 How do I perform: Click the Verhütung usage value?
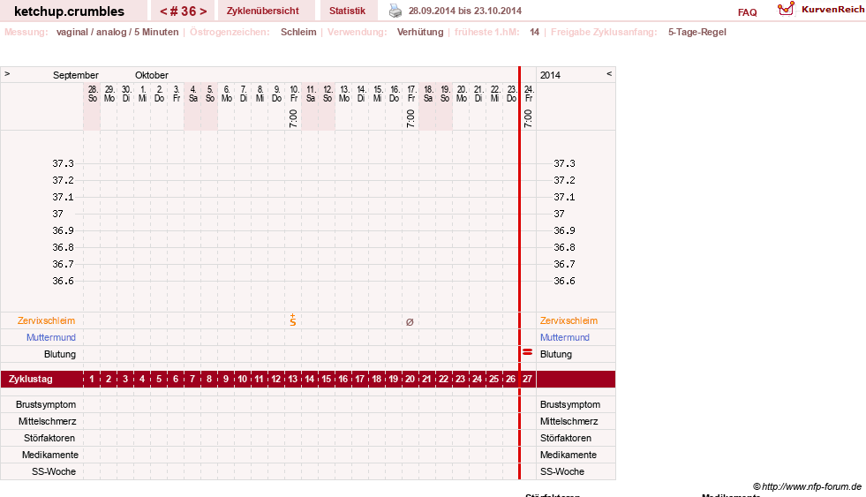(x=420, y=32)
